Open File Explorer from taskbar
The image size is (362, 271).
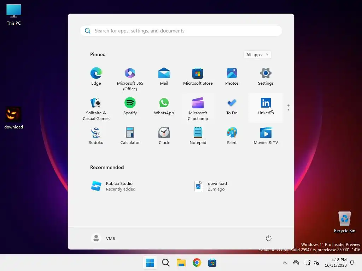[181, 263]
